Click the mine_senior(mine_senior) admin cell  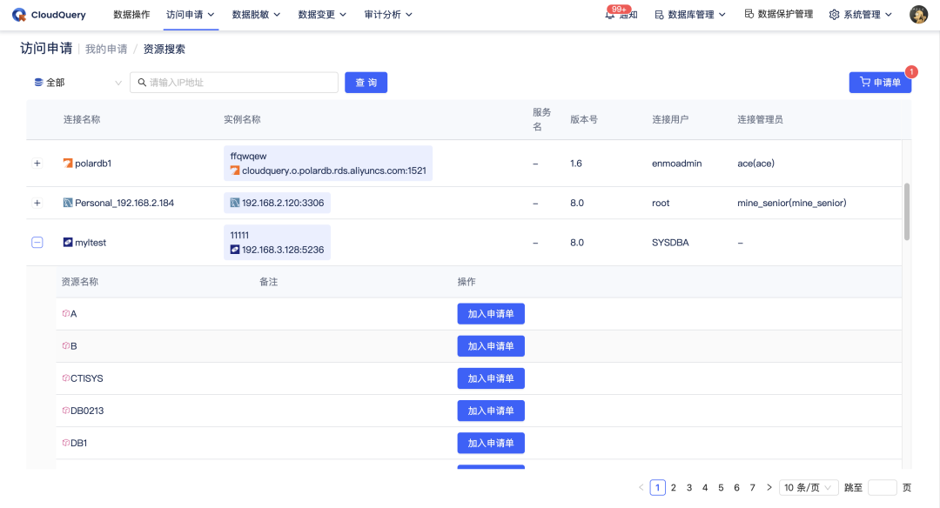[x=792, y=203]
